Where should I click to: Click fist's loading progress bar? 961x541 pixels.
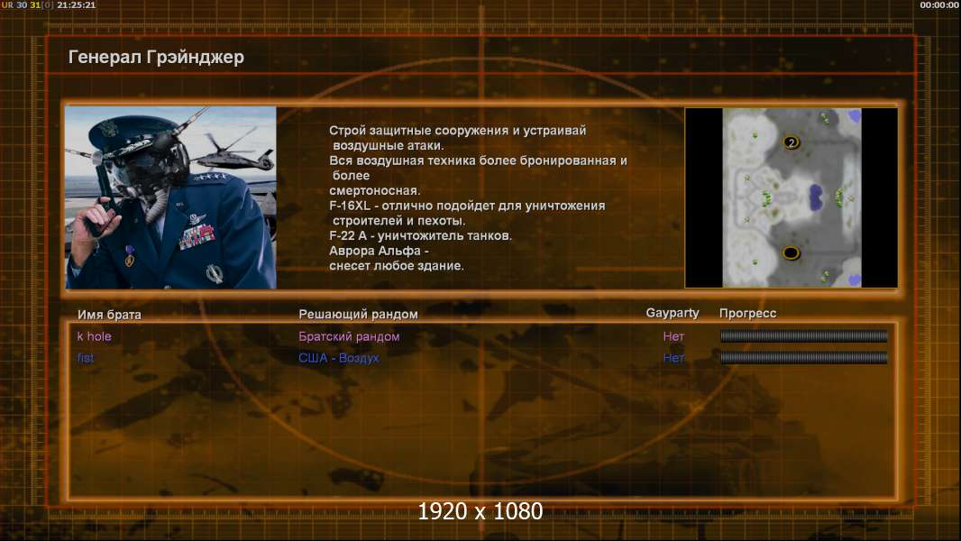(803, 358)
